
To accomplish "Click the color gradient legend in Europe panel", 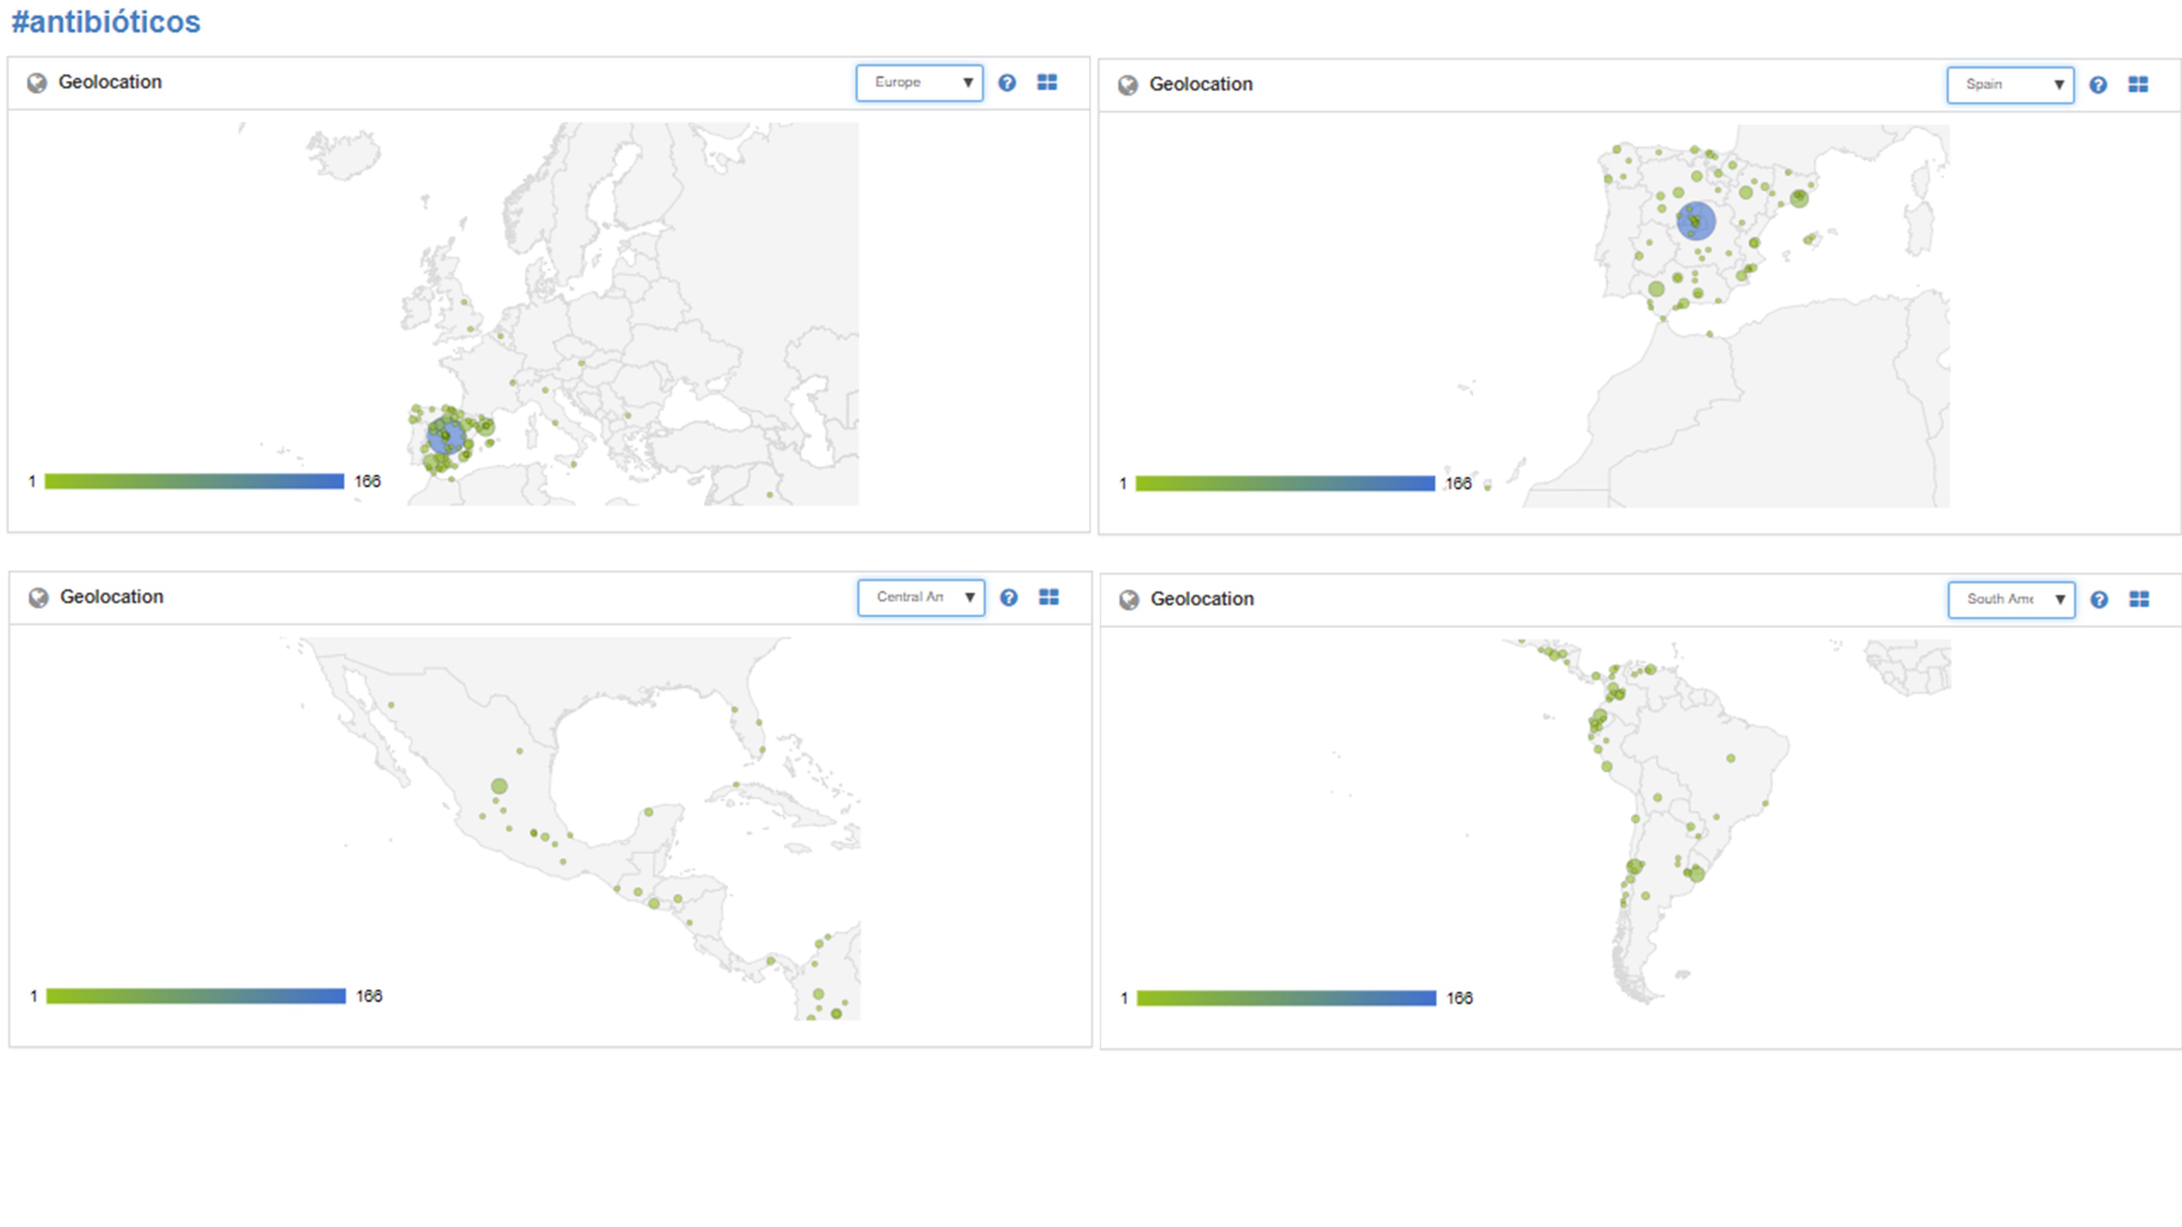I will pos(194,481).
